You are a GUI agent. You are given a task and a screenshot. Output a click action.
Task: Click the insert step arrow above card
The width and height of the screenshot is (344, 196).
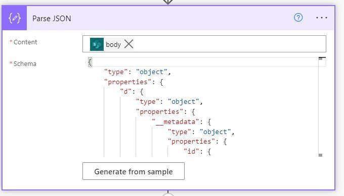(168, 2)
